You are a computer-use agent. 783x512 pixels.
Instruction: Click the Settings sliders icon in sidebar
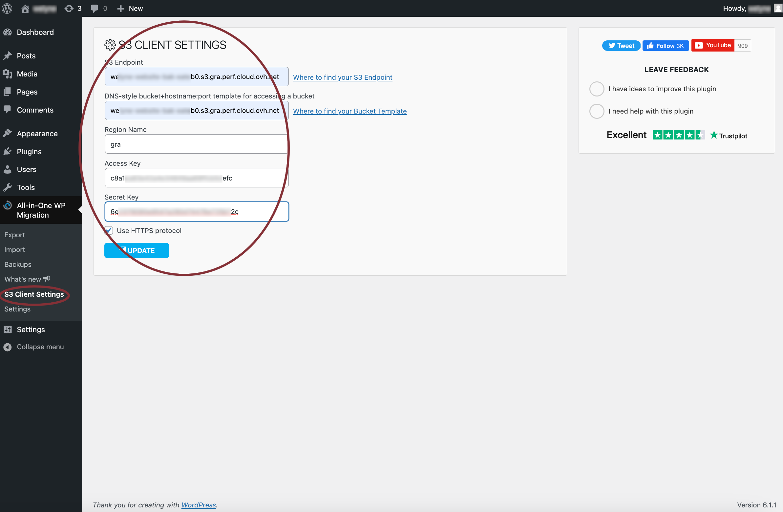[x=8, y=330]
